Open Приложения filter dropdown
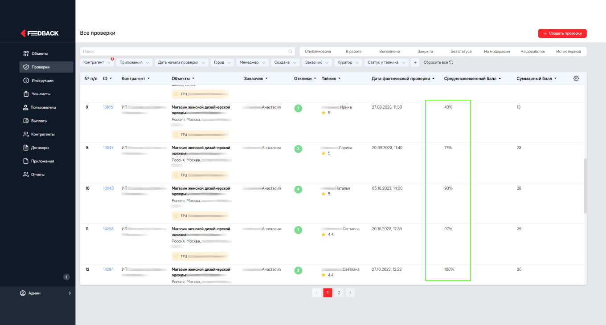Screen dimensions: 606x325 click(135, 63)
